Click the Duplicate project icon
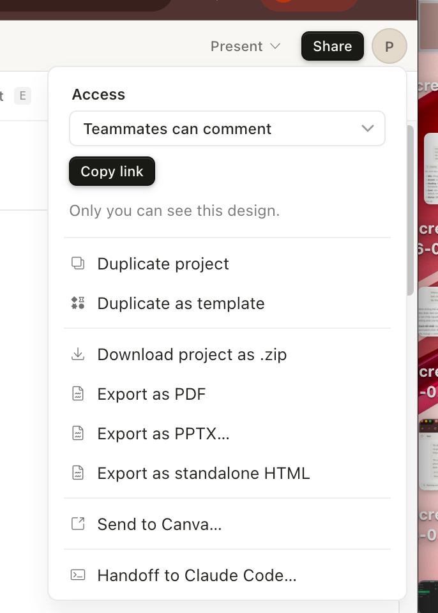Image resolution: width=438 pixels, height=613 pixels. (78, 263)
